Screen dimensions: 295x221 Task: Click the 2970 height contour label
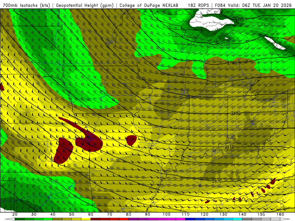tap(217, 181)
